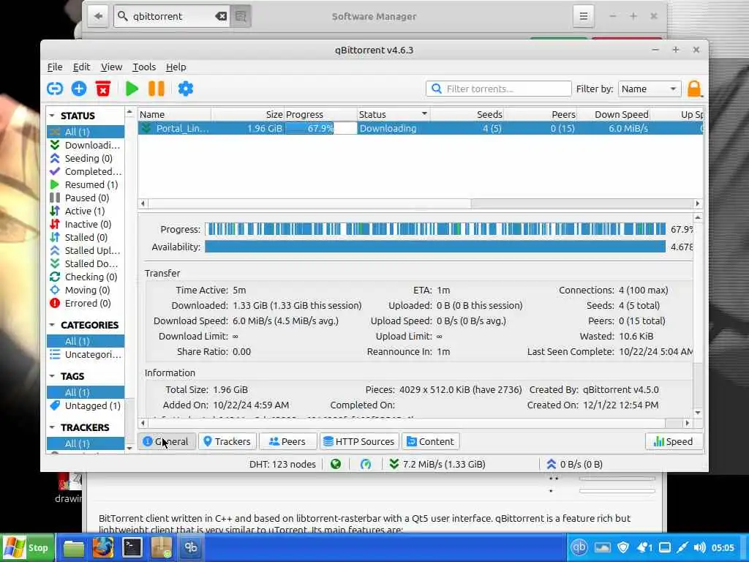The image size is (749, 562).
Task: Click the add torrent file plus icon
Action: pos(79,89)
